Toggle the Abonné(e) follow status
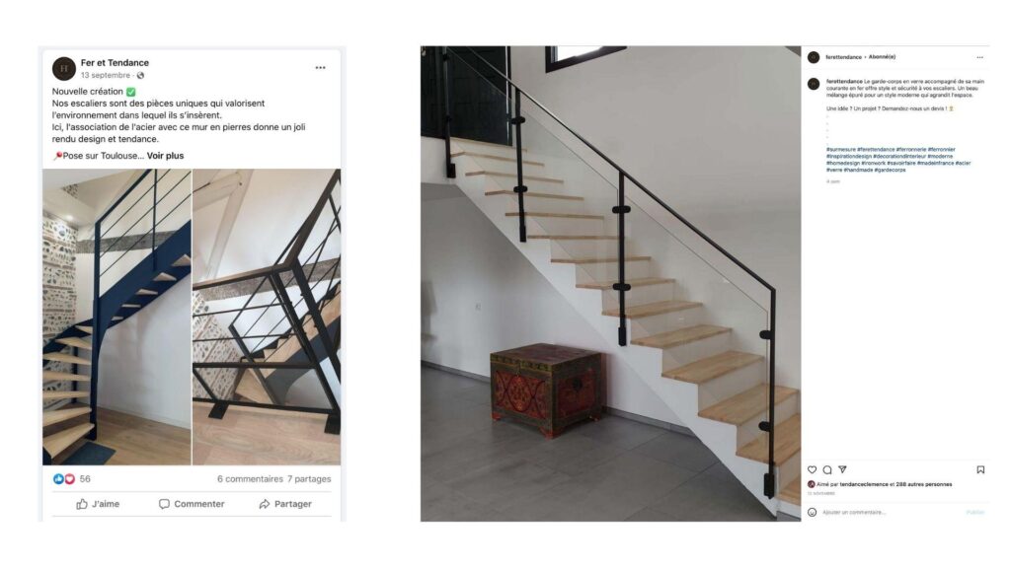 882,57
